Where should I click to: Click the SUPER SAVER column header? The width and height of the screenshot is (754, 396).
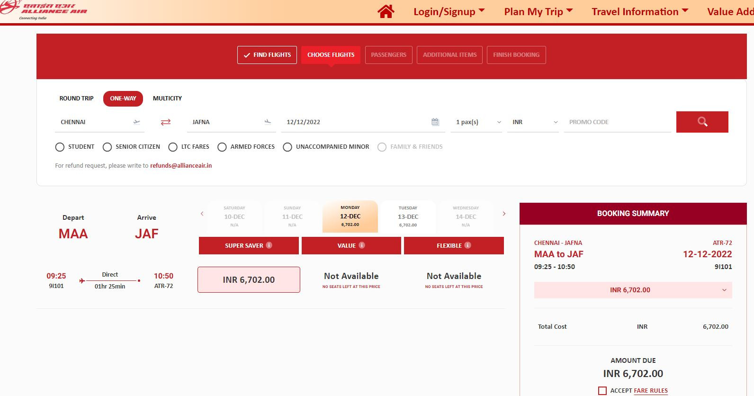[249, 245]
